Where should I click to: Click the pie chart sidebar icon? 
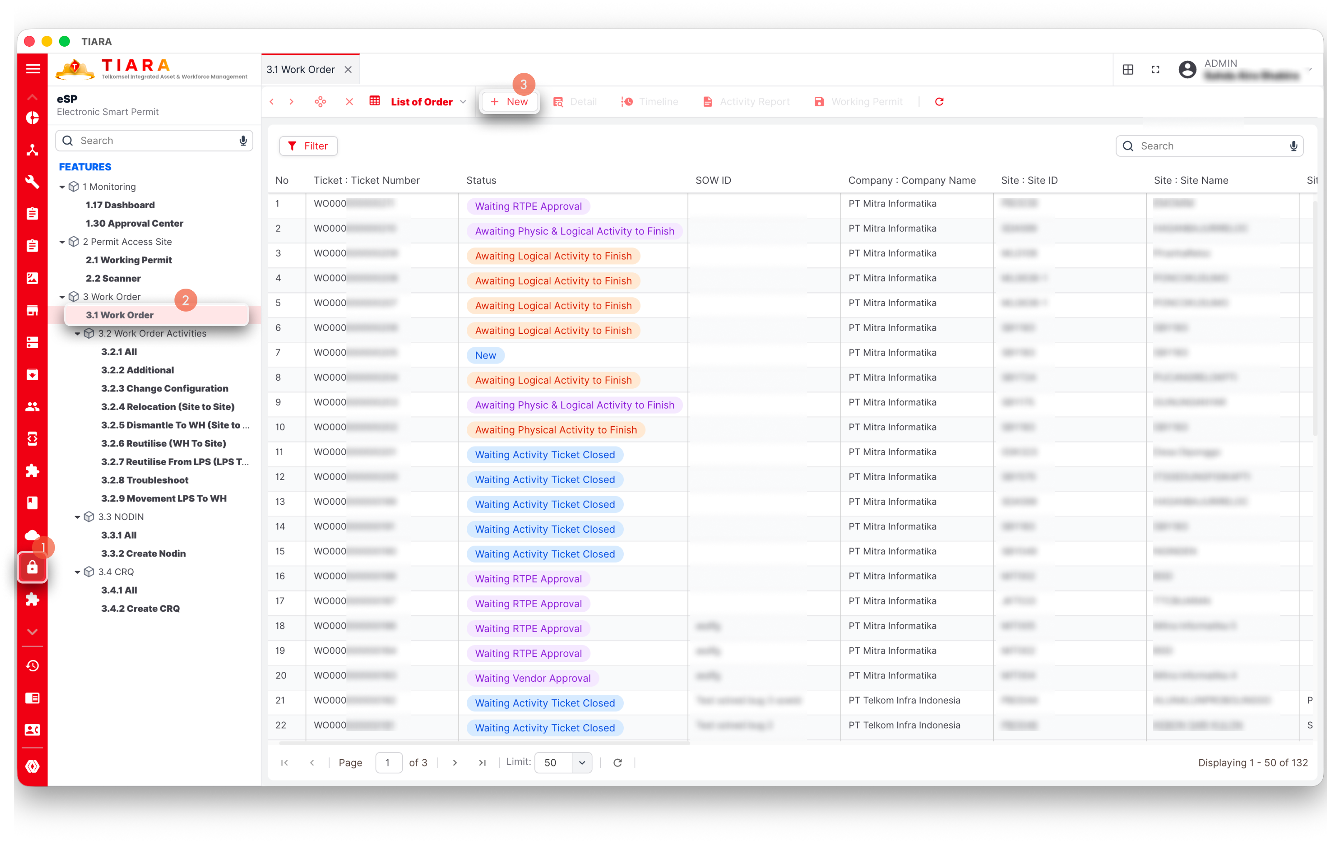click(32, 118)
